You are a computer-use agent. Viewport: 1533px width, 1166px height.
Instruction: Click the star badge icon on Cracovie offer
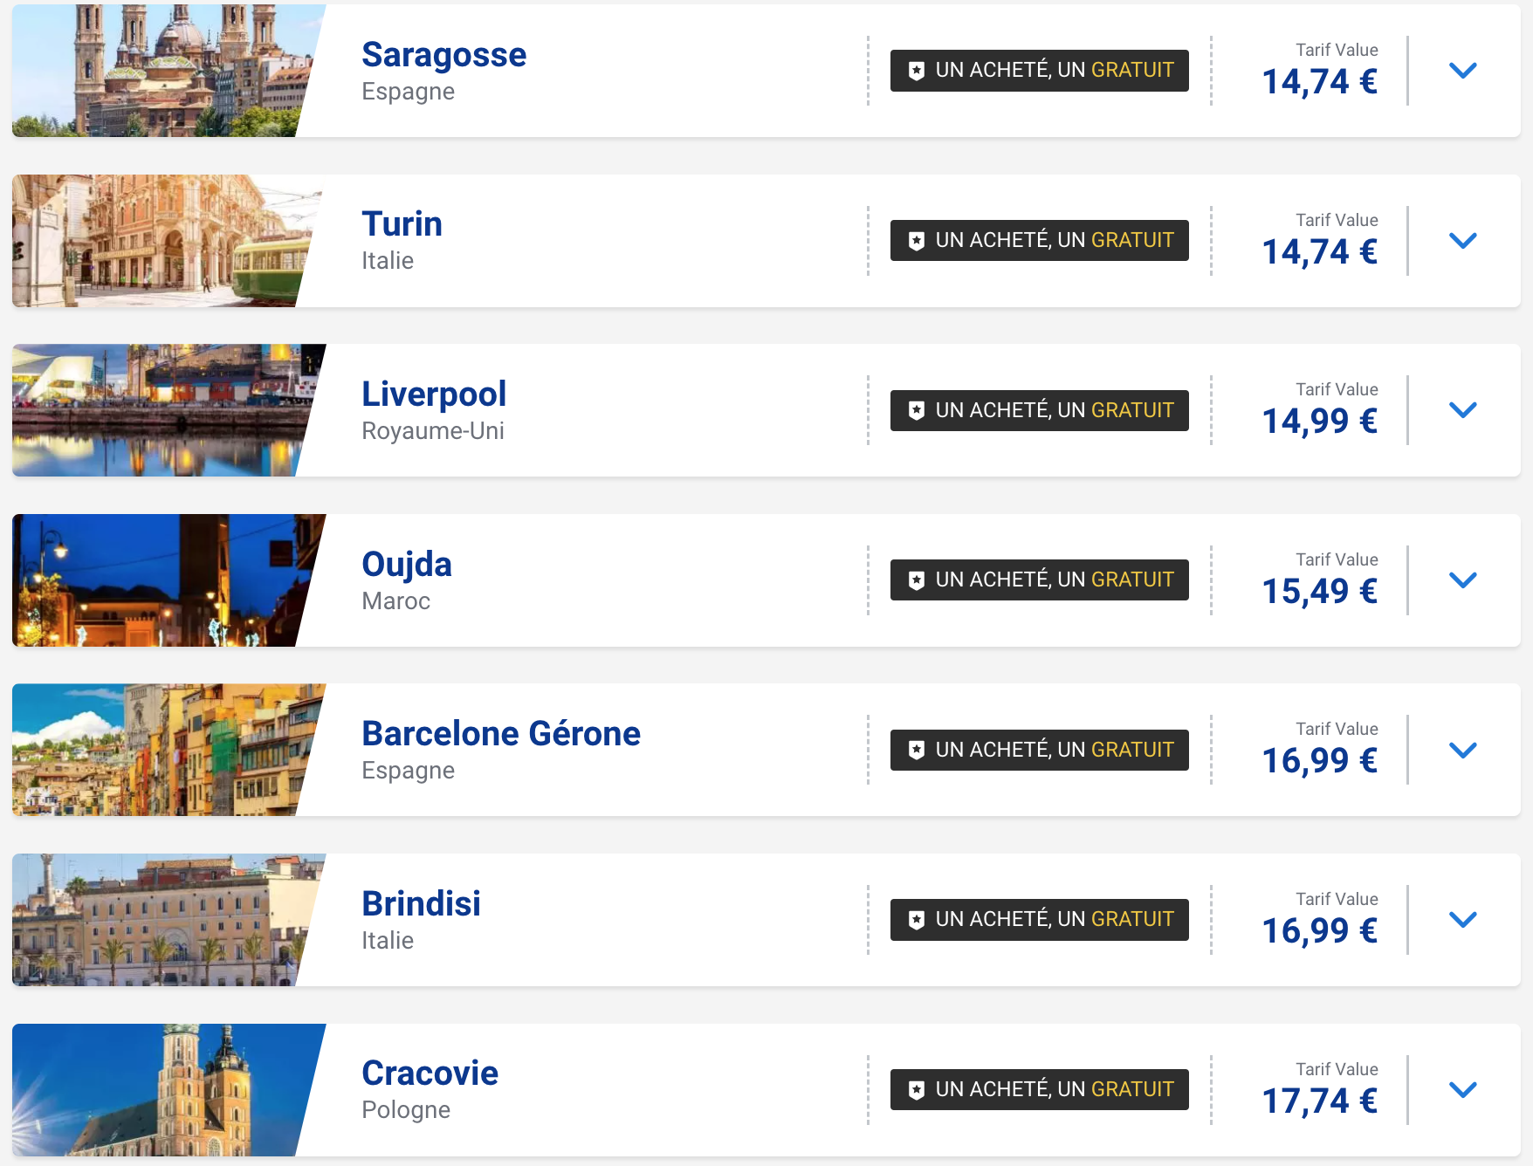916,1090
